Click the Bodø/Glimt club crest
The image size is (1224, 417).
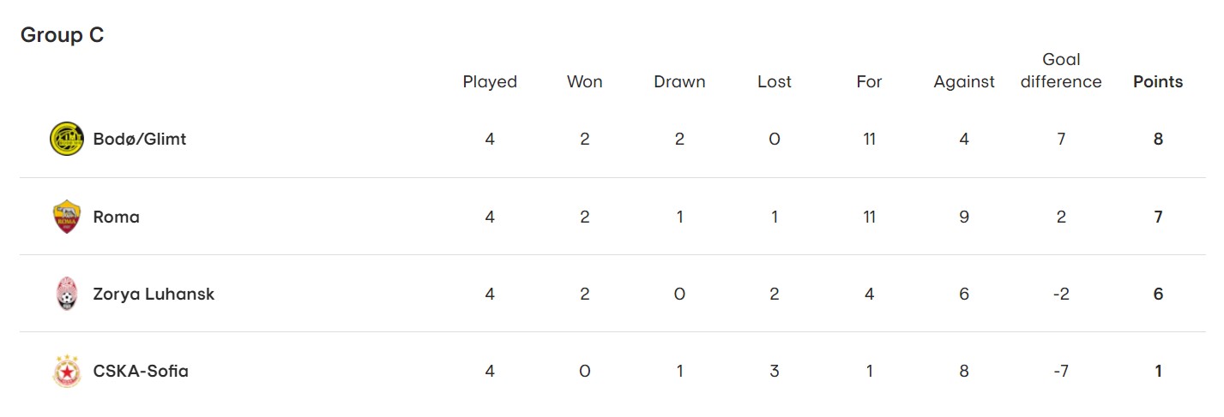pyautogui.click(x=67, y=139)
